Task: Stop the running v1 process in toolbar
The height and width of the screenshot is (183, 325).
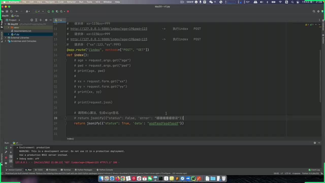Action: pos(68,11)
